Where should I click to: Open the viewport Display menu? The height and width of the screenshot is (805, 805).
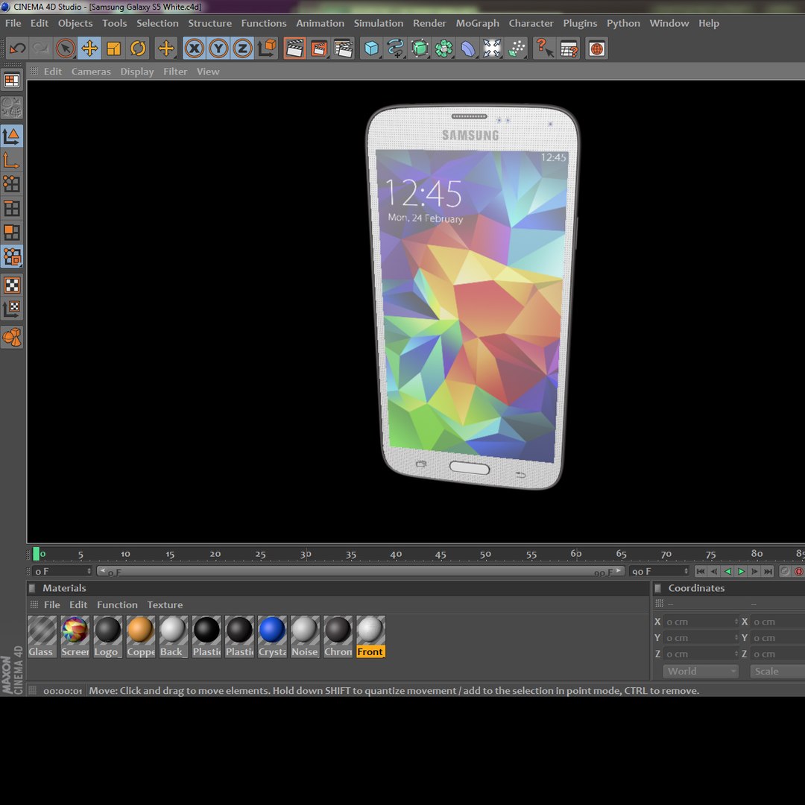pos(136,72)
